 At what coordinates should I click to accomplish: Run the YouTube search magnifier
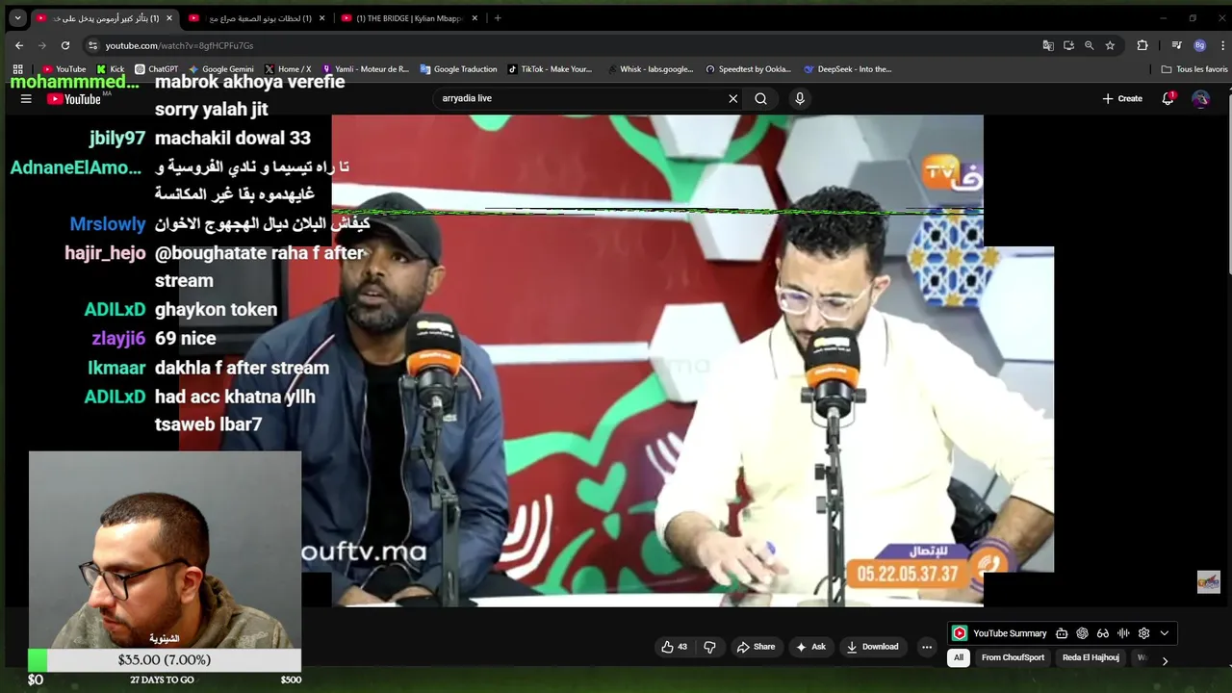pos(760,98)
